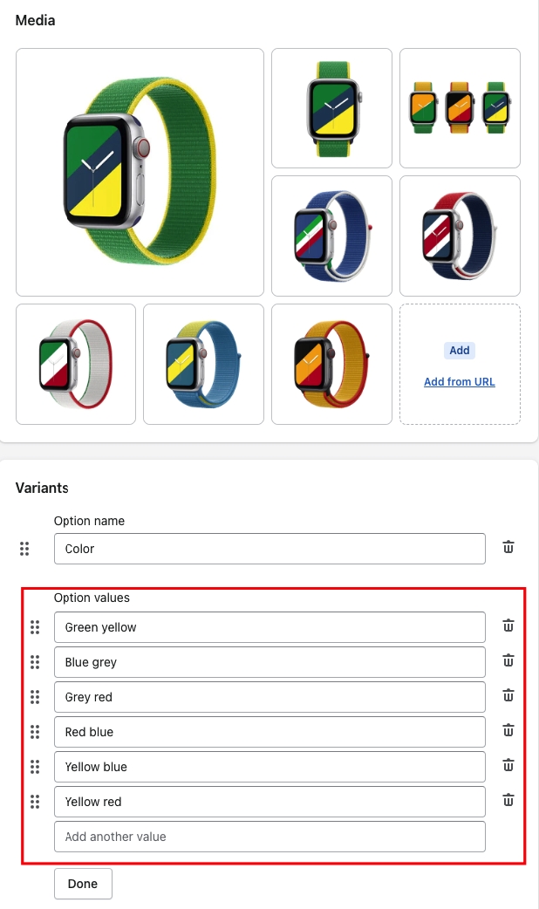The width and height of the screenshot is (539, 909).
Task: Delete the Grey red value
Action: pos(508,695)
